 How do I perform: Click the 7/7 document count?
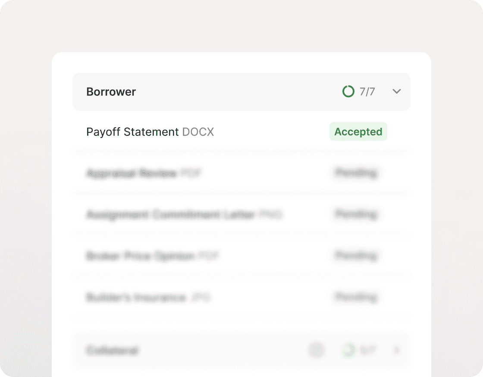point(367,92)
